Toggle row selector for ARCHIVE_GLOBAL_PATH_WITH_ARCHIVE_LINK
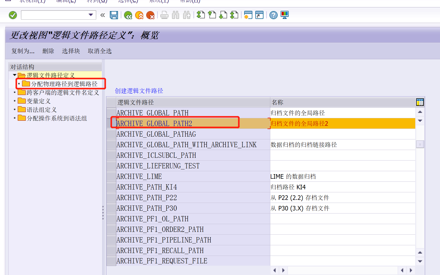The width and height of the screenshot is (440, 275). tap(111, 144)
